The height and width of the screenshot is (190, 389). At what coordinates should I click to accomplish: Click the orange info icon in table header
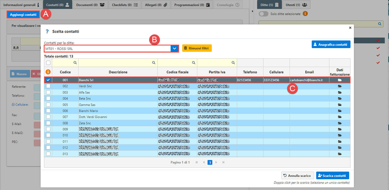(48, 72)
